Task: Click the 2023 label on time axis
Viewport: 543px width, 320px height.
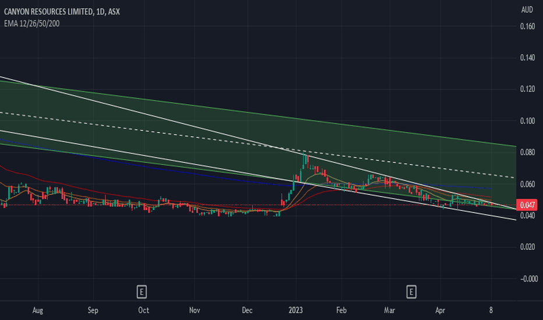Action: click(295, 310)
